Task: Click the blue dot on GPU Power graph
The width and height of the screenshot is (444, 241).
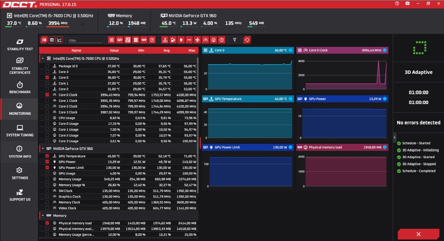Action: coord(385,99)
